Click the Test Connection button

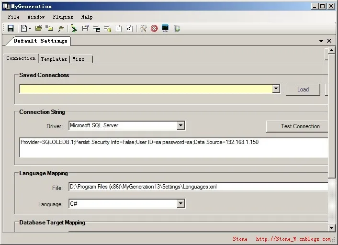coord(297,126)
